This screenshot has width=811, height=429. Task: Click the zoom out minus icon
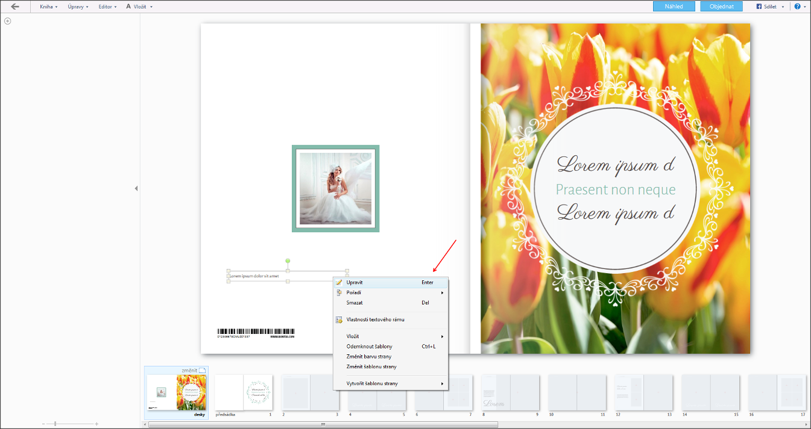coord(43,424)
